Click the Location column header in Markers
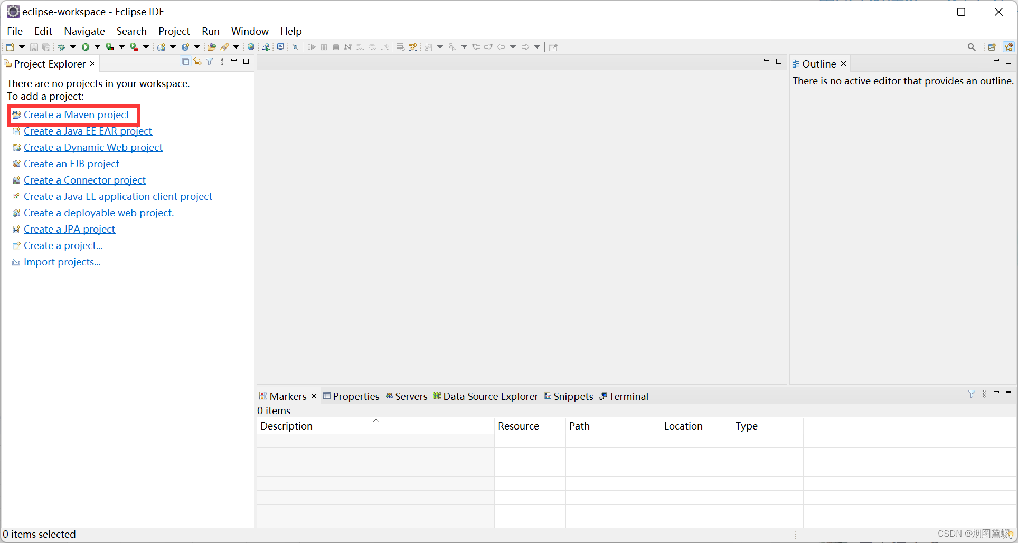Screen dimensions: 1018x543 tap(696, 426)
